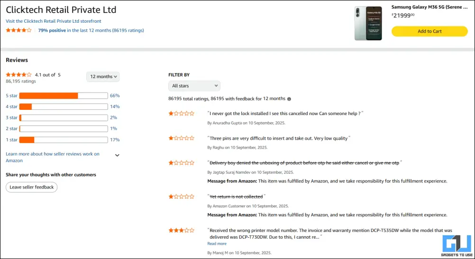Click one-star rating on Raghu's review
Image resolution: width=475 pixels, height=259 pixels.
click(x=181, y=138)
